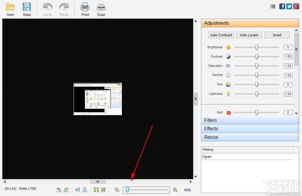Click the Facebook share icon

pyautogui.click(x=282, y=6)
